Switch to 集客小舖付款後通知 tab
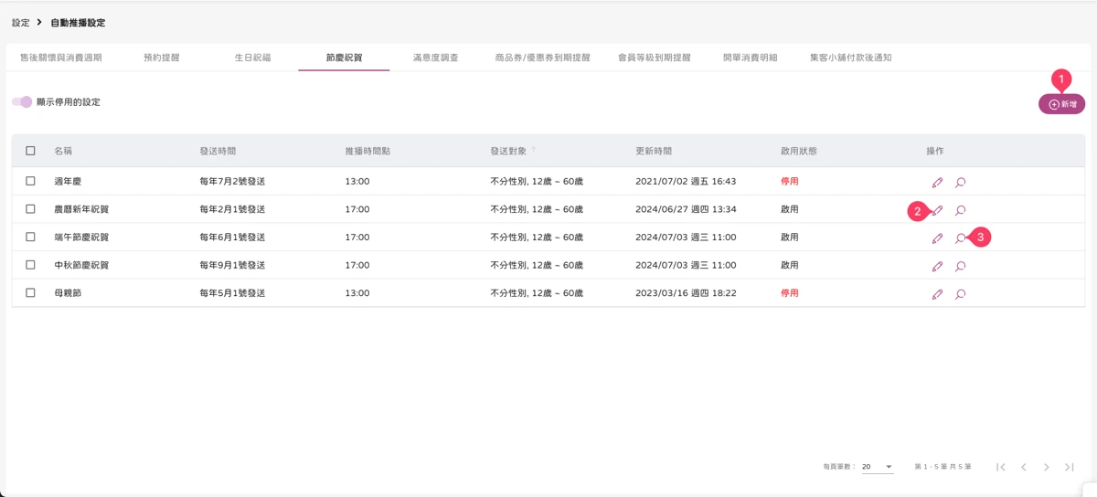 click(x=851, y=58)
